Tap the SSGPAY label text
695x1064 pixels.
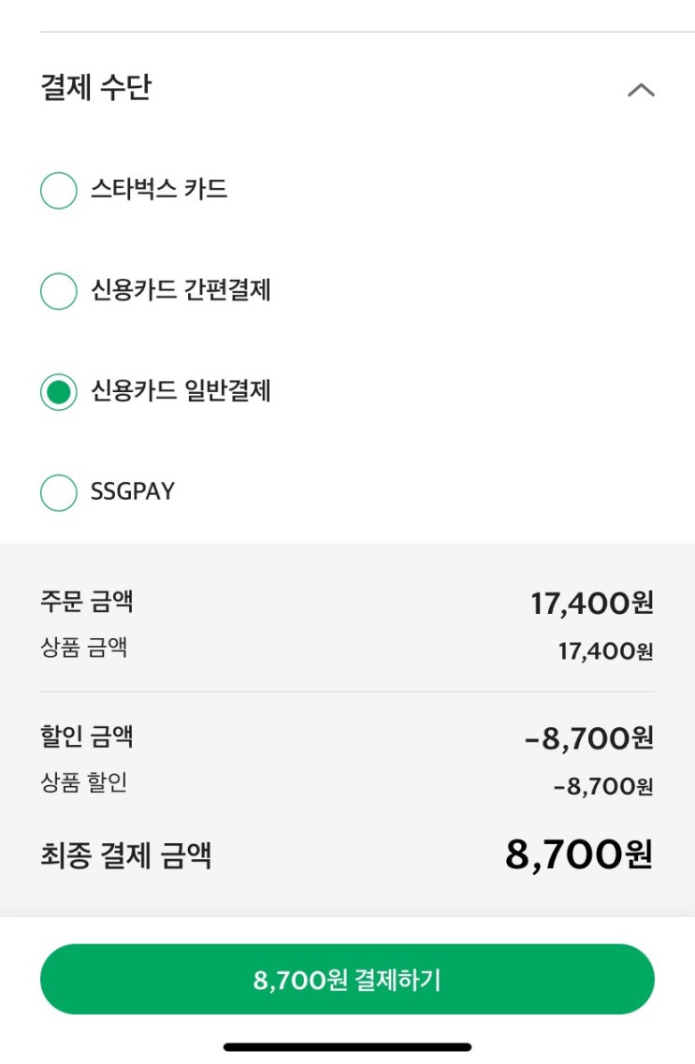tap(133, 491)
